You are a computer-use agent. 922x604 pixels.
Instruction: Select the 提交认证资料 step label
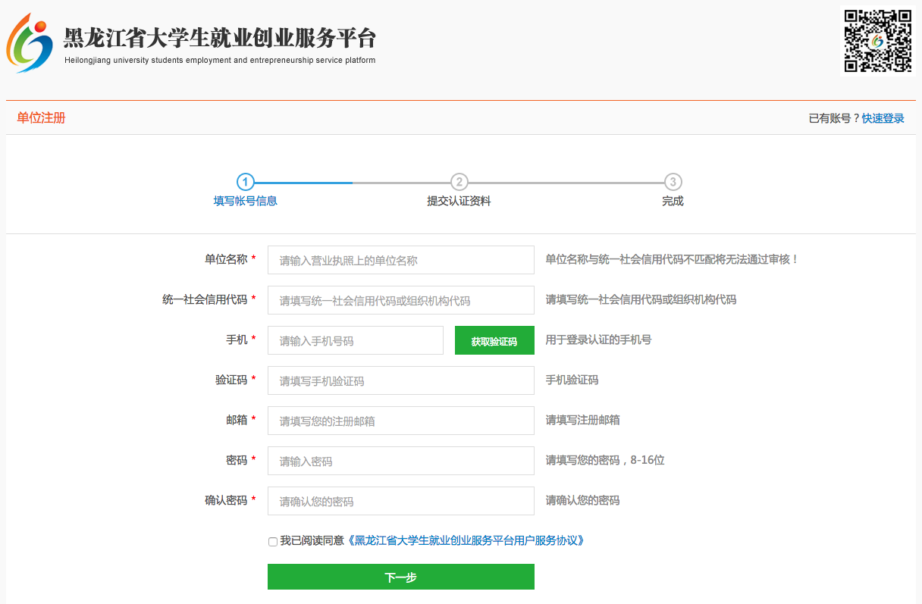coord(459,201)
